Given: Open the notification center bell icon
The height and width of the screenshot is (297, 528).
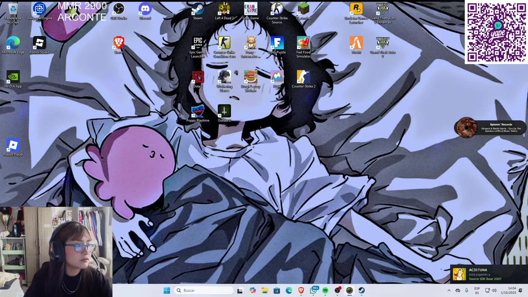Looking at the screenshot, I should point(521,290).
